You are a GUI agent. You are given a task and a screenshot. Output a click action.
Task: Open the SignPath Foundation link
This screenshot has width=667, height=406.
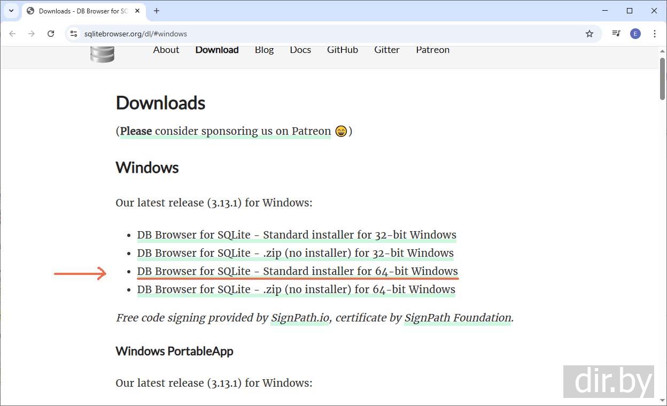coord(457,318)
